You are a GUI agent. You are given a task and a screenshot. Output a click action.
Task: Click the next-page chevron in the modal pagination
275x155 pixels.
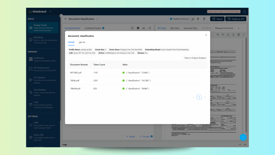click(205, 97)
